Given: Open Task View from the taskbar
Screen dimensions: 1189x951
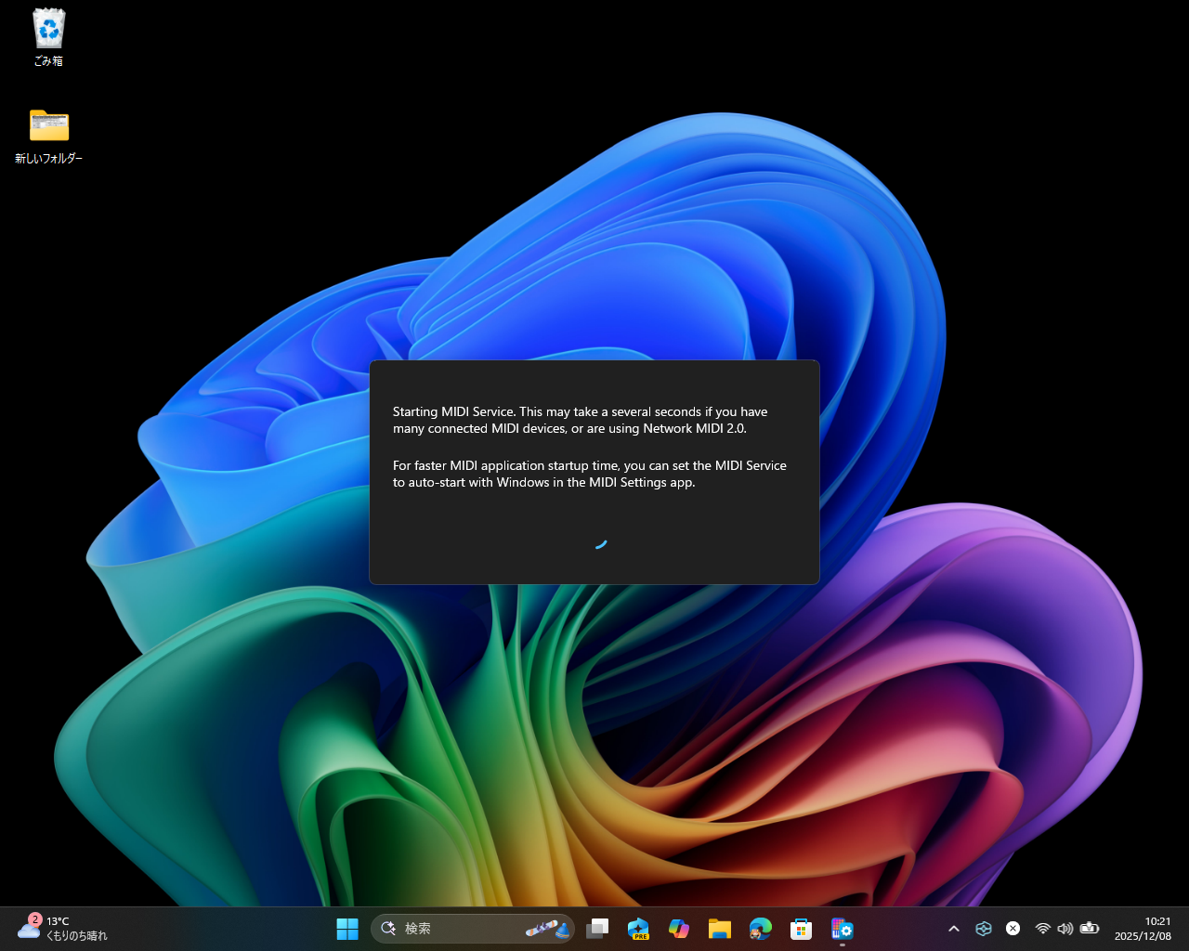Looking at the screenshot, I should click(x=597, y=929).
